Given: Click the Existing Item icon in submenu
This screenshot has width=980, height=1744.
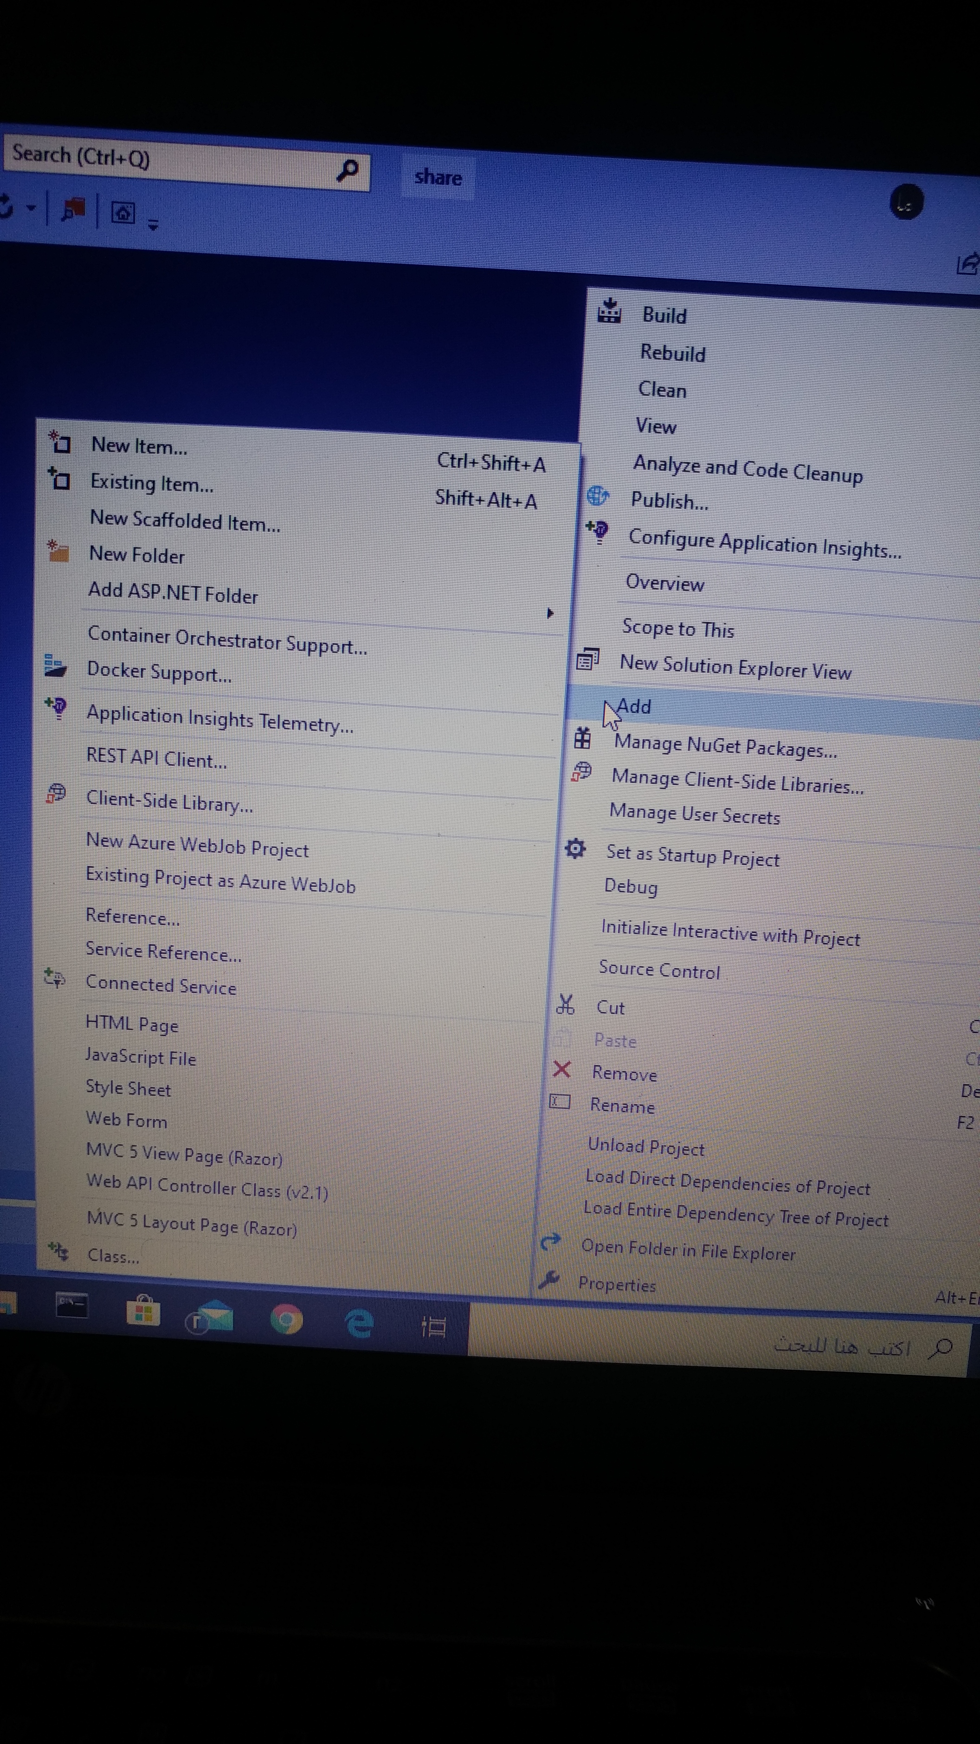Looking at the screenshot, I should coord(59,479).
